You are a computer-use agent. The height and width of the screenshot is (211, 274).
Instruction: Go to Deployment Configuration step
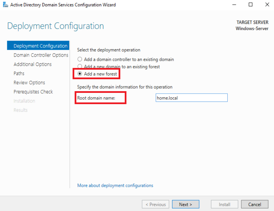(x=38, y=46)
